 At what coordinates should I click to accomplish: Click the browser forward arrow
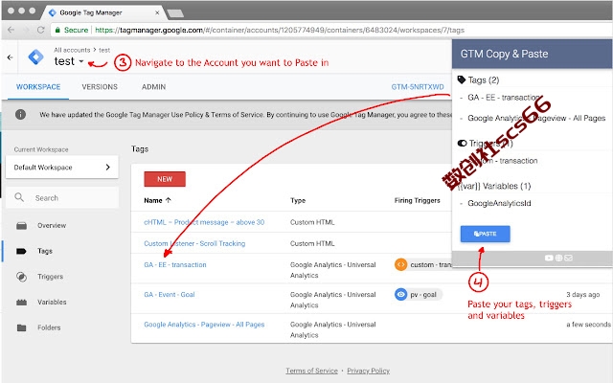pos(26,30)
